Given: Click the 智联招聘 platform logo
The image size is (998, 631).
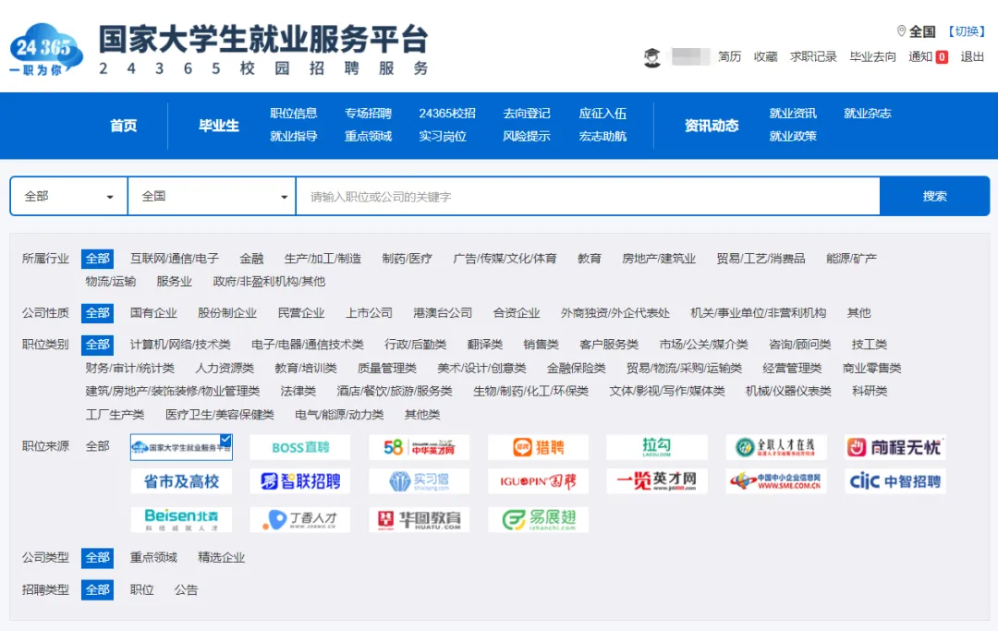Looking at the screenshot, I should point(299,482).
